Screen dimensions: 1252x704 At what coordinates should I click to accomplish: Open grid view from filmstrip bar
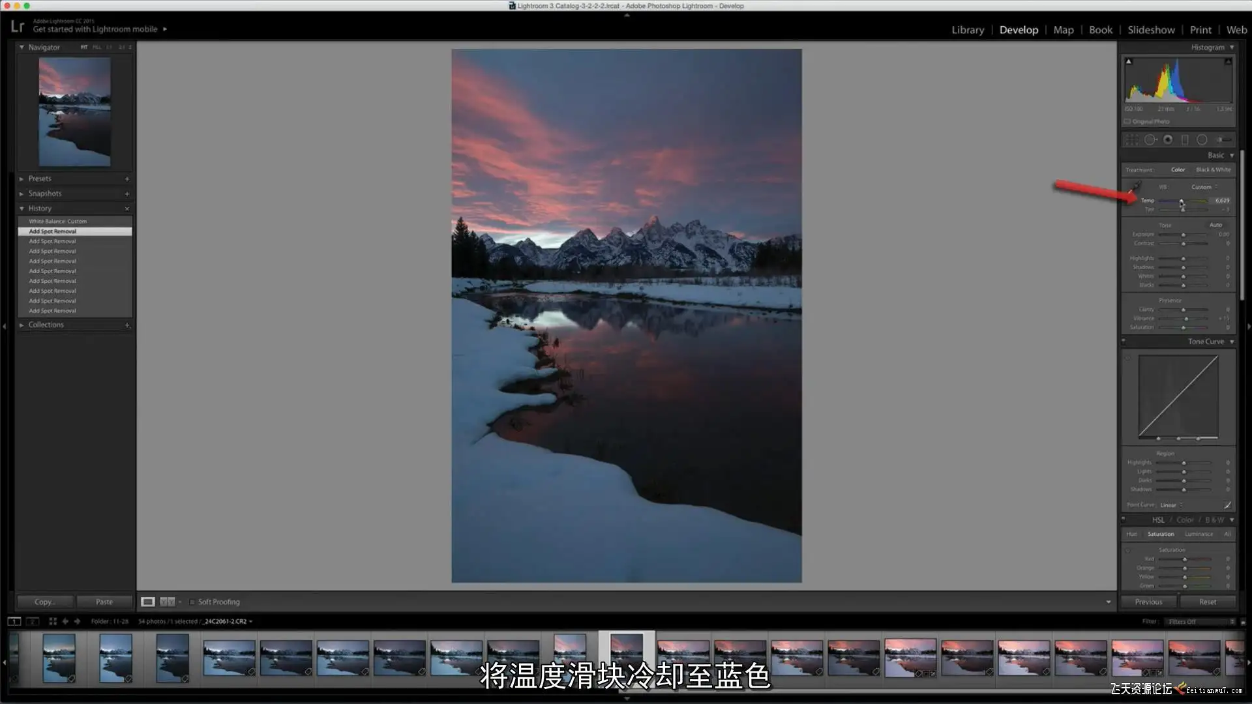(53, 621)
